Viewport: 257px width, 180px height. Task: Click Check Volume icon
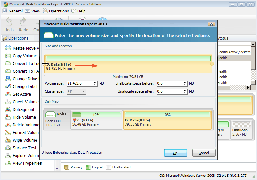tap(8, 102)
